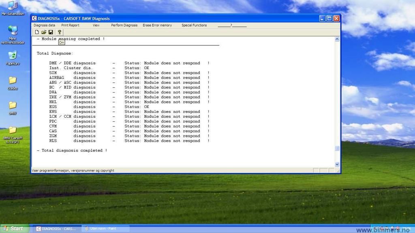
Task: Click the Windows Start button
Action: (x=14, y=229)
